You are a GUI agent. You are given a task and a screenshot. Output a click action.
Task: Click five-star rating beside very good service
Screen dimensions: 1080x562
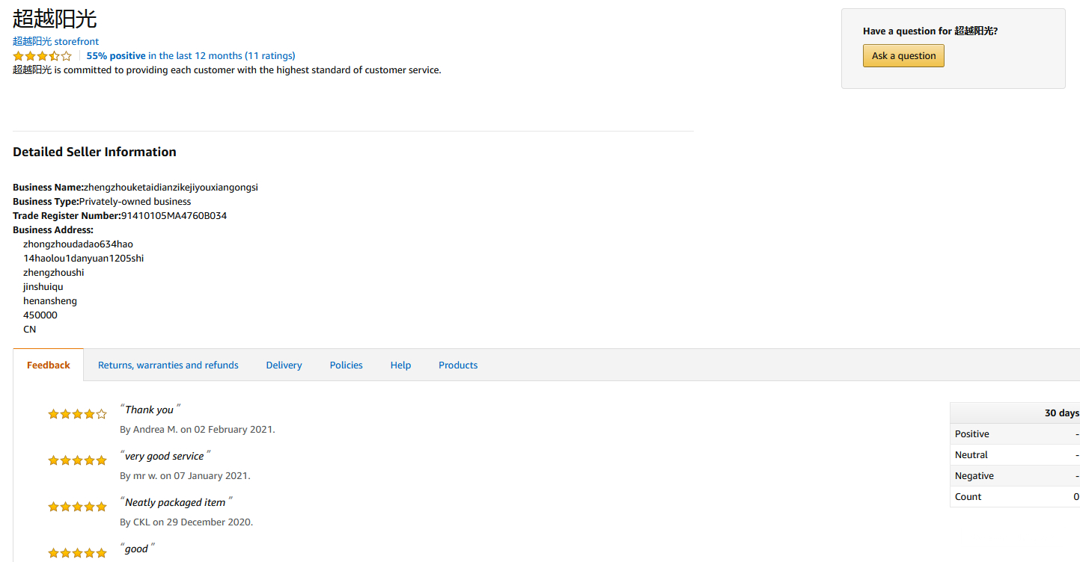(77, 460)
